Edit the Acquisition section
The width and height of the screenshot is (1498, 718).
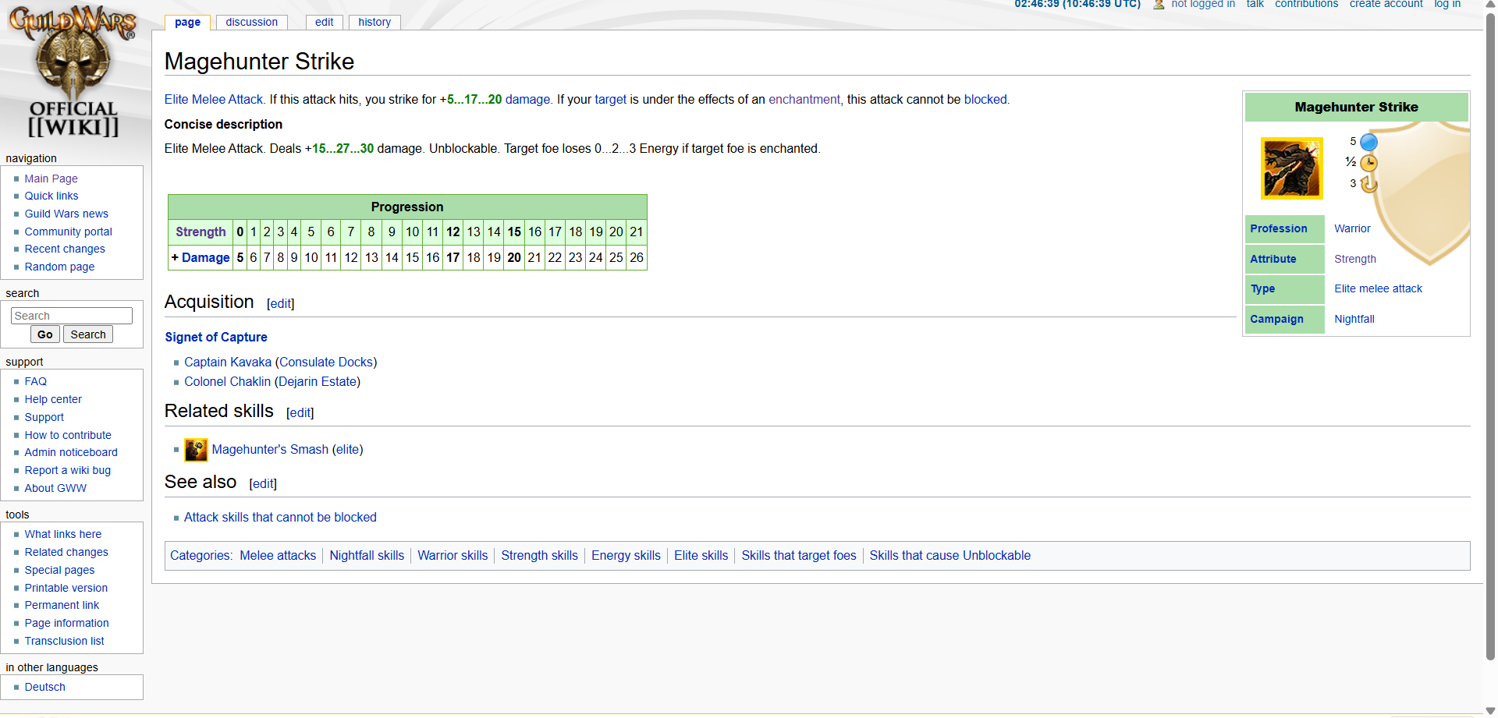click(281, 304)
